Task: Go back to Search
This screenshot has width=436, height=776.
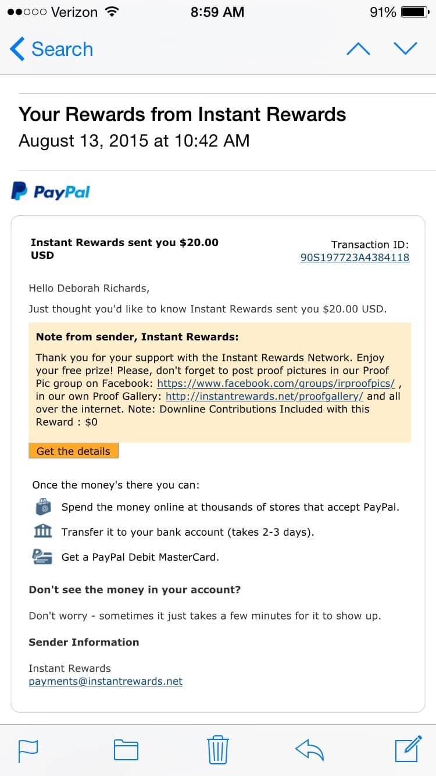Action: (x=52, y=49)
